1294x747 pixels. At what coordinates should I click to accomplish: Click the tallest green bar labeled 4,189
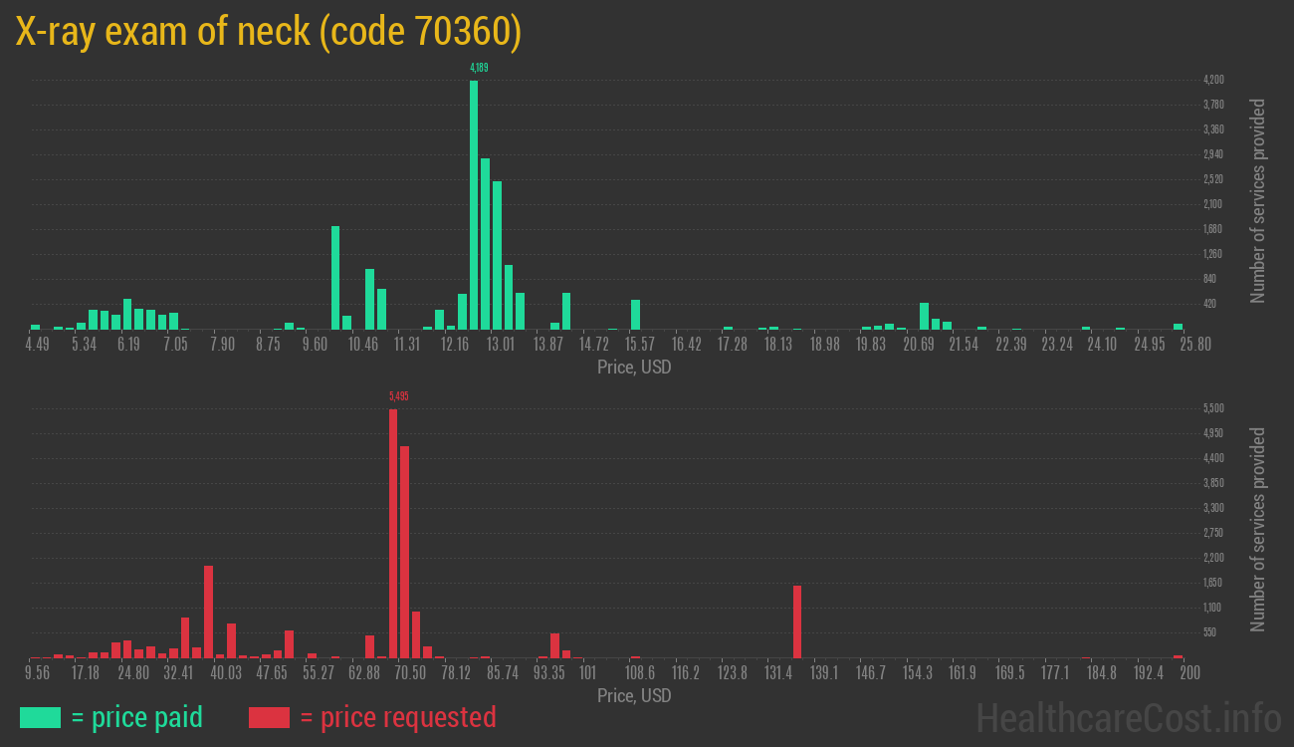(x=474, y=204)
